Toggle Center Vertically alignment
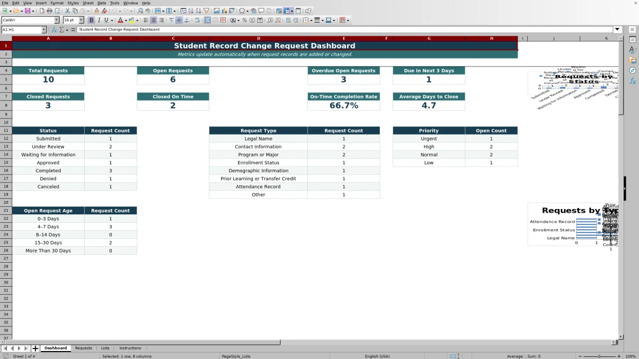The width and height of the screenshot is (639, 359). click(x=179, y=20)
